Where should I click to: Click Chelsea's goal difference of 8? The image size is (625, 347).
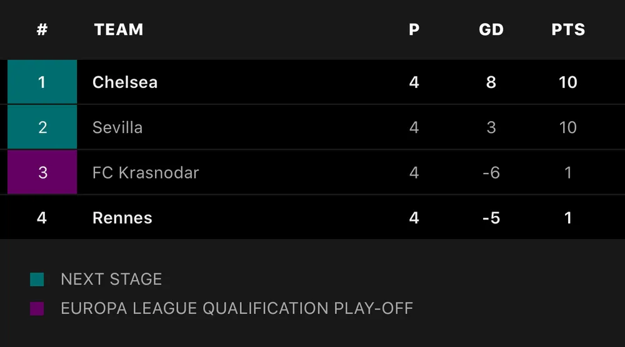click(491, 82)
